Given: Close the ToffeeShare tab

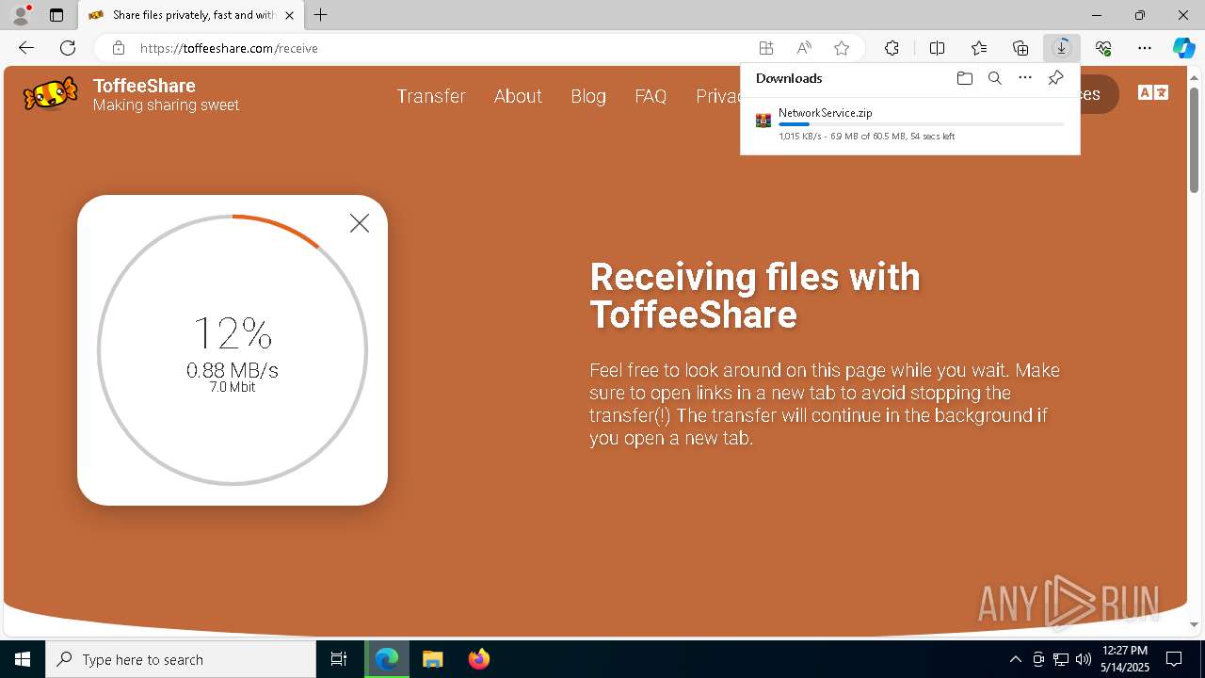Looking at the screenshot, I should coord(289,15).
